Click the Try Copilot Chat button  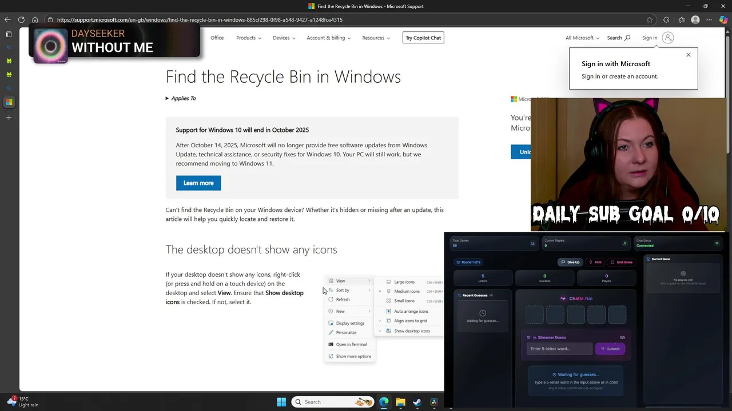click(x=423, y=38)
